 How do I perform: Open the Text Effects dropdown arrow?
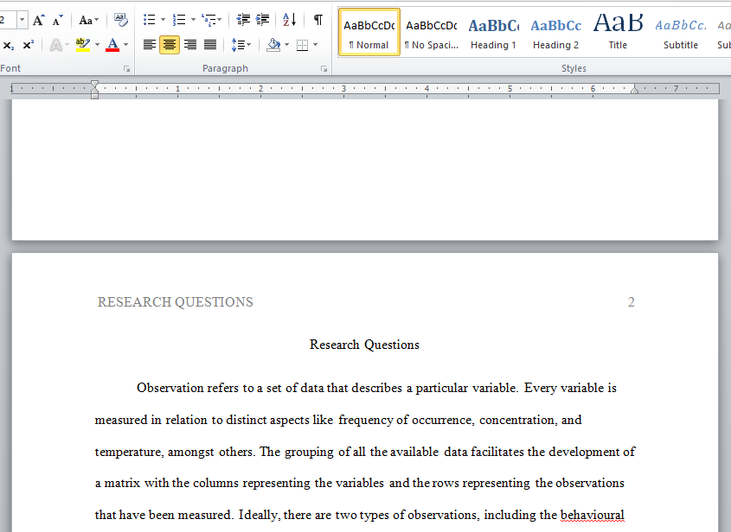point(67,45)
